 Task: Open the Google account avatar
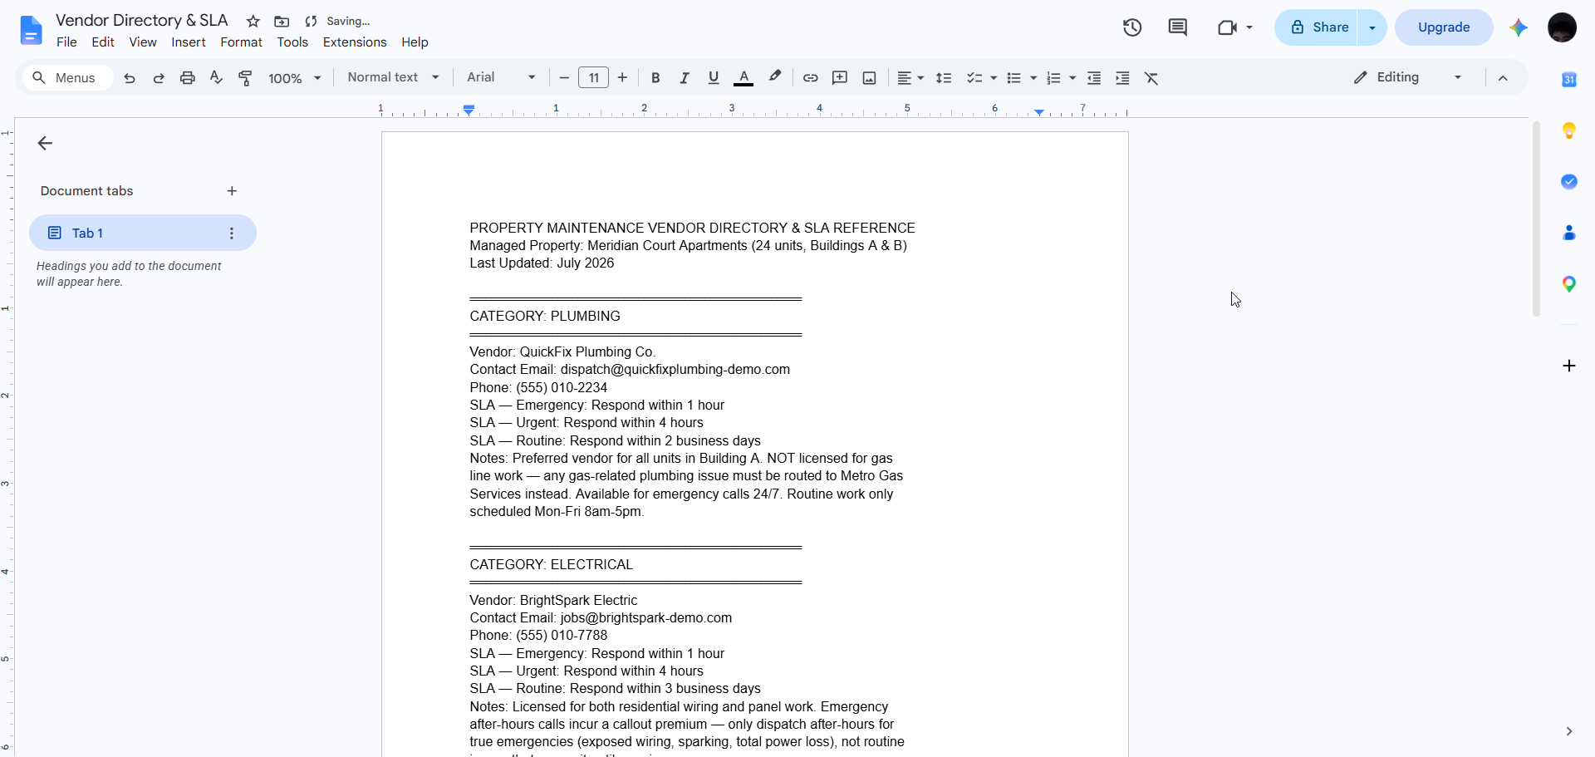coord(1562,27)
